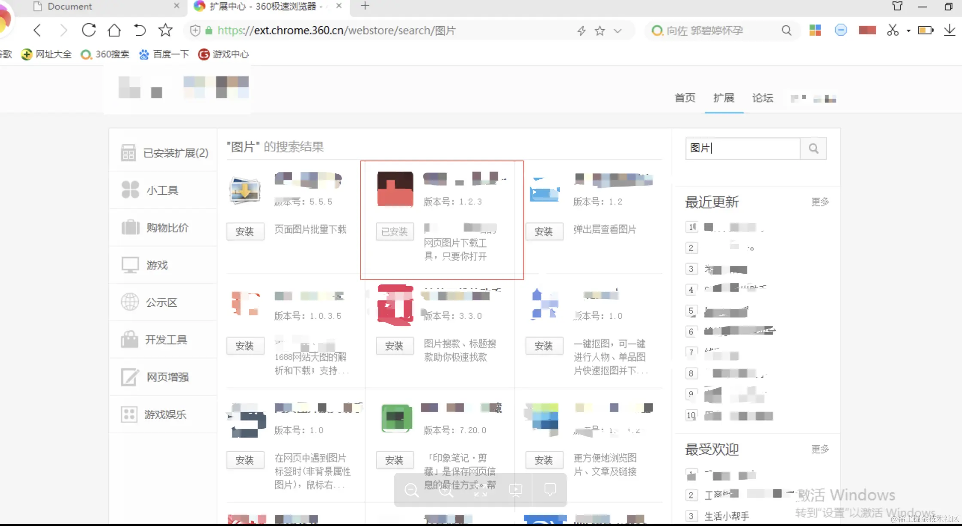Expand the screenshot tool dropdown arrow

(x=908, y=30)
